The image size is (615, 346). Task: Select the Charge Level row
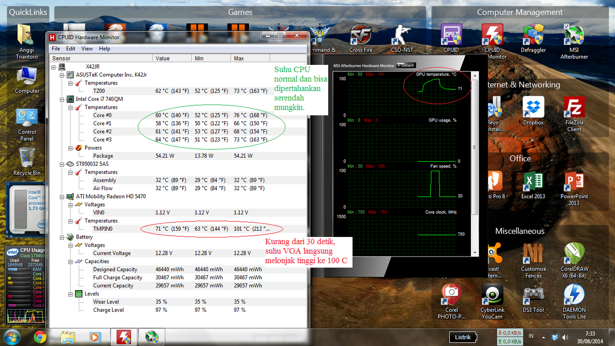(x=178, y=310)
